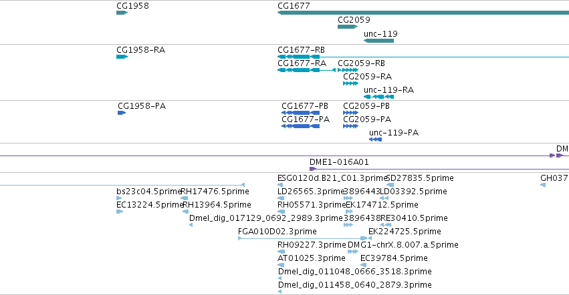The image size is (569, 295).
Task: Click the FGA010D02.3prime EST label
Action: 277,232
